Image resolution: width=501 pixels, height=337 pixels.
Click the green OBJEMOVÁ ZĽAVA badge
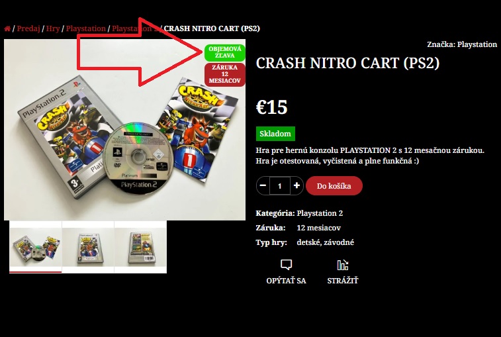pos(224,52)
